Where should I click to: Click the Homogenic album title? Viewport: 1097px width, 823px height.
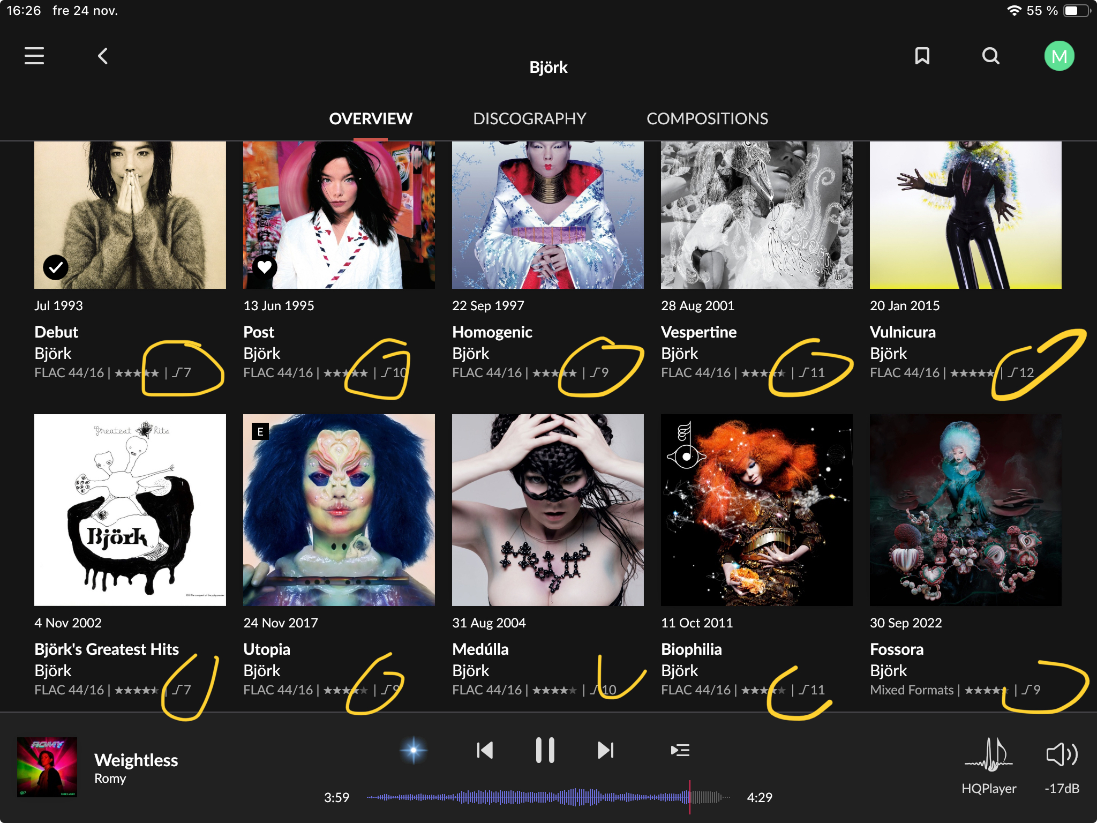pyautogui.click(x=492, y=332)
